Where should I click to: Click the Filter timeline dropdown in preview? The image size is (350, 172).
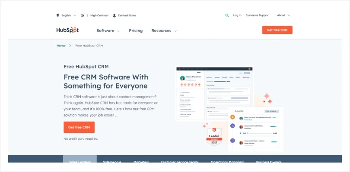tap(272, 111)
